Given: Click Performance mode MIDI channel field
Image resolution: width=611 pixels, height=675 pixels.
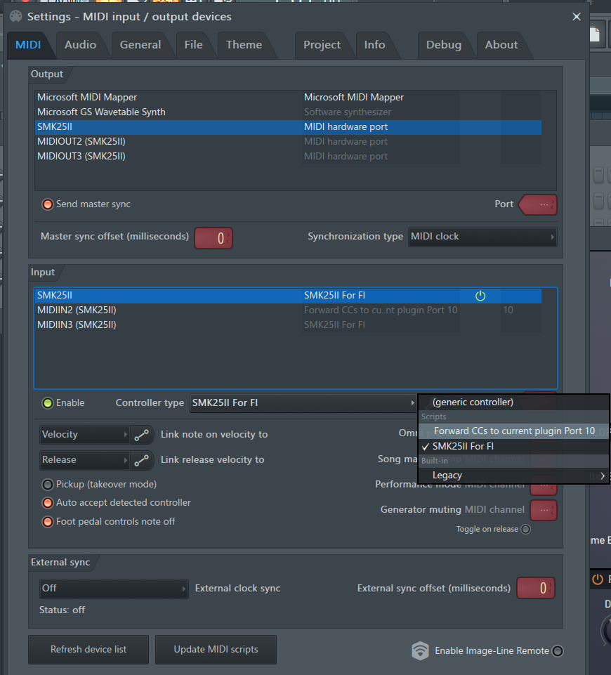Looking at the screenshot, I should point(544,487).
